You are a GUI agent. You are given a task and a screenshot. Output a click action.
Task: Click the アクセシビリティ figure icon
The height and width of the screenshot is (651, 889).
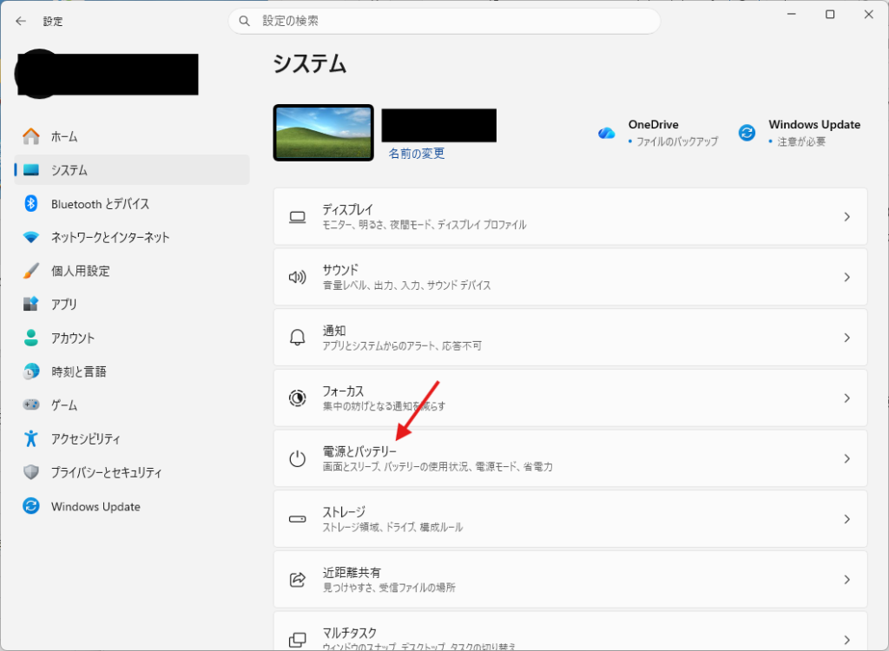point(31,438)
